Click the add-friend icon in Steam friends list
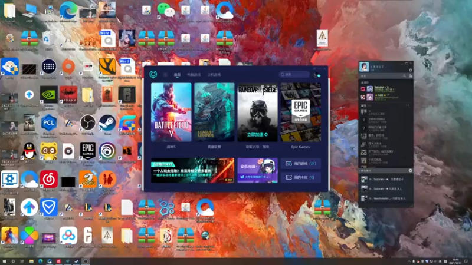This screenshot has height=265, width=472. coord(410,76)
